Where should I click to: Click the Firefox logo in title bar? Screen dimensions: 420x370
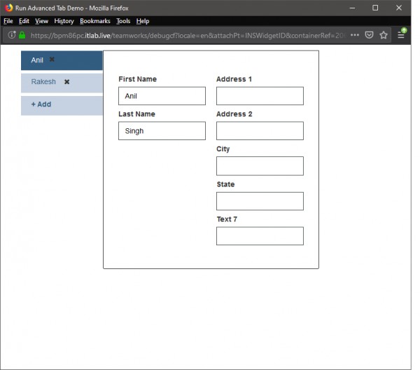click(x=9, y=8)
